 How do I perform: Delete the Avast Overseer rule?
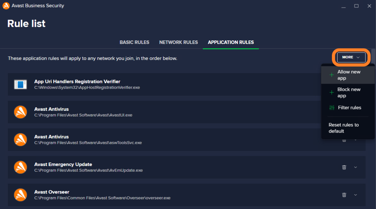344,195
